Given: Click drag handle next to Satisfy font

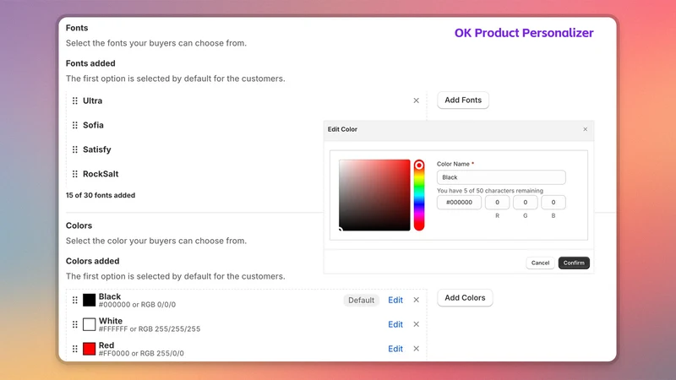Looking at the screenshot, I should pyautogui.click(x=75, y=149).
